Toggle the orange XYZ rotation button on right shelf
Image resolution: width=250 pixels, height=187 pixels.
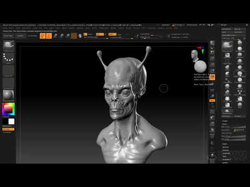[212, 100]
